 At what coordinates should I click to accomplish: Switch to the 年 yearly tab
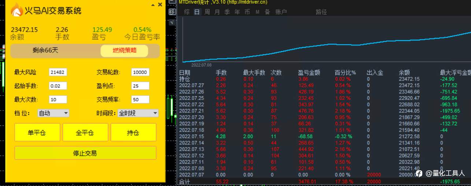coord(237,12)
